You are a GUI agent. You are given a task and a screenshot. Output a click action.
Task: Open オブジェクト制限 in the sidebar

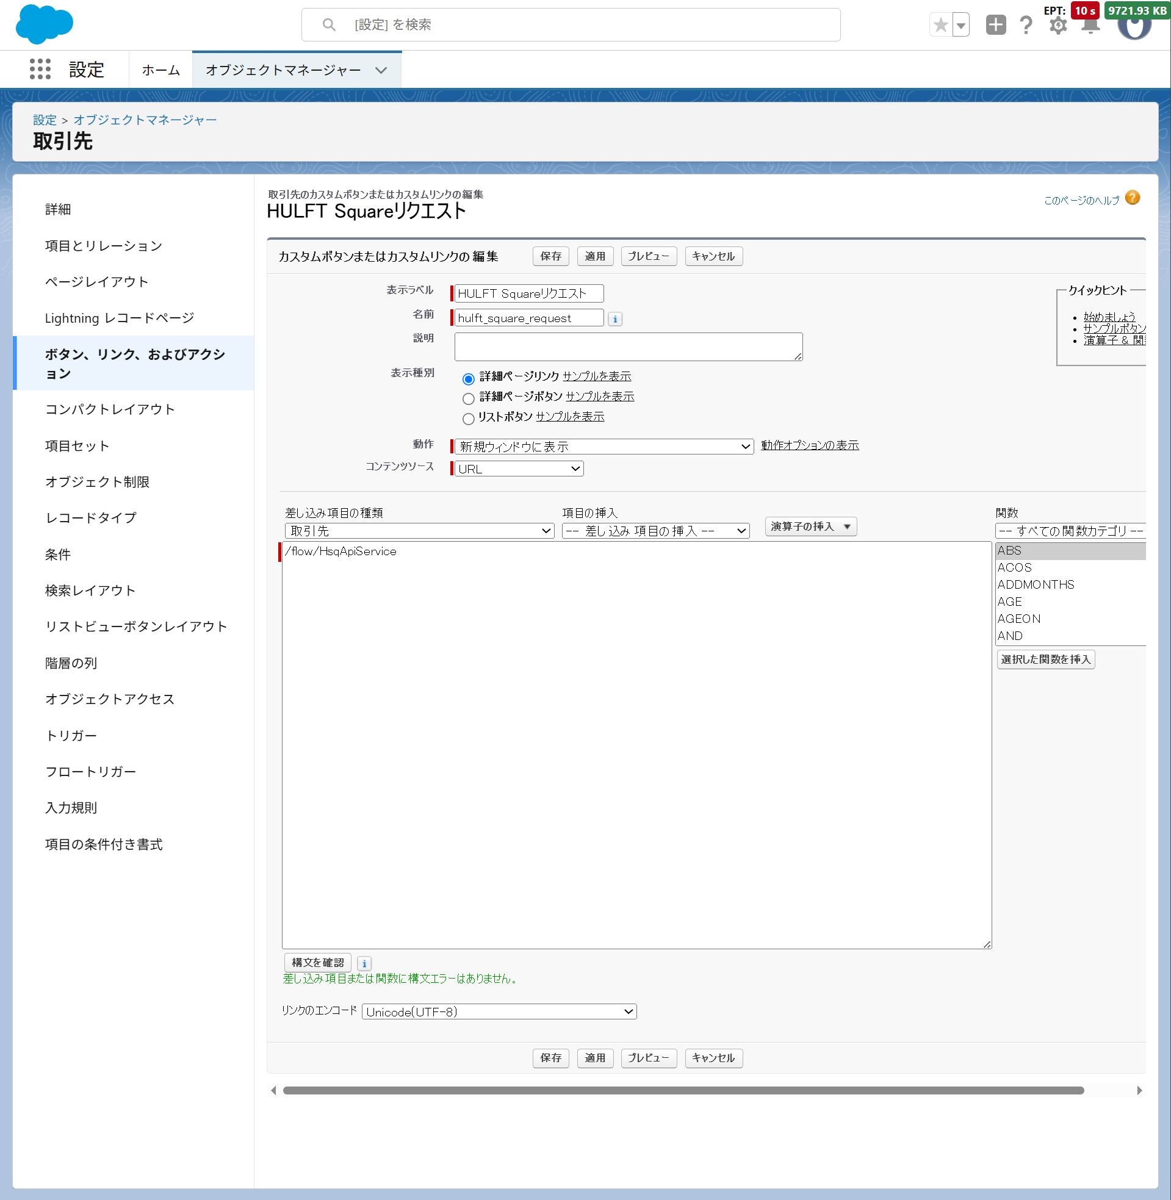tap(97, 482)
